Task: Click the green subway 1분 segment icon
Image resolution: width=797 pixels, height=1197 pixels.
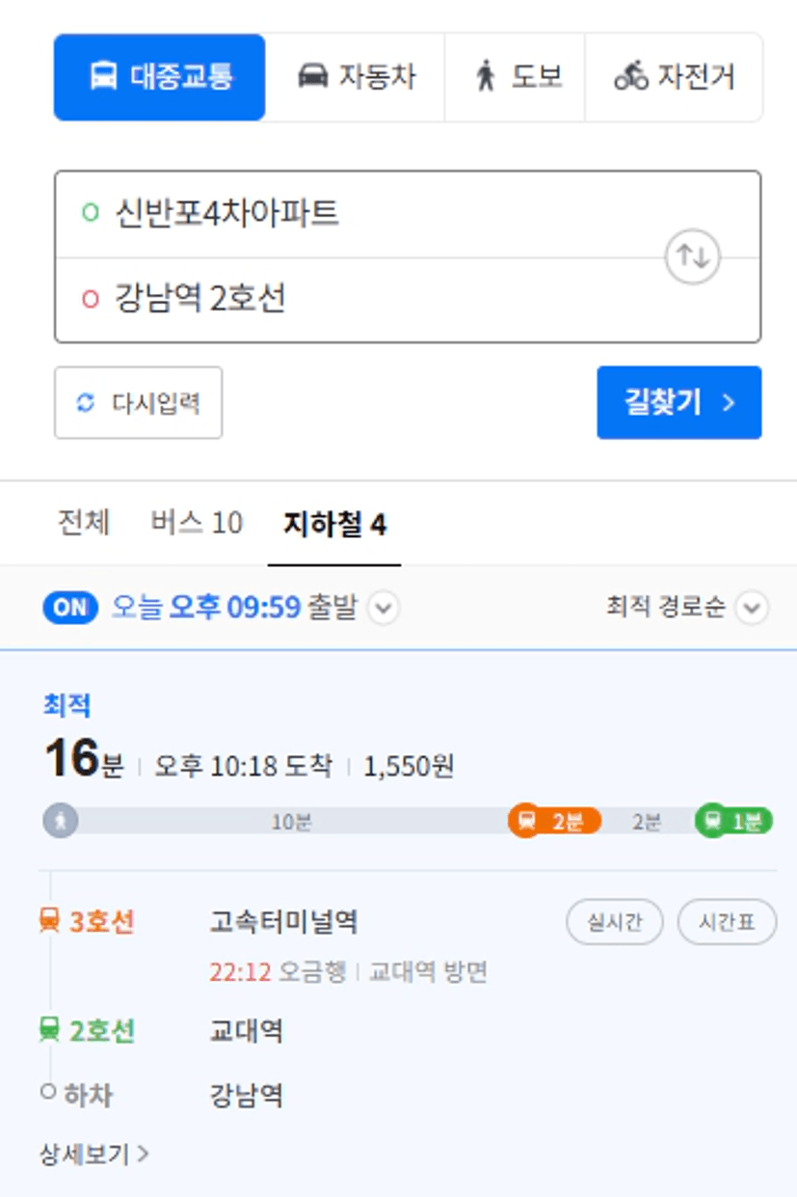Action: pyautogui.click(x=712, y=821)
